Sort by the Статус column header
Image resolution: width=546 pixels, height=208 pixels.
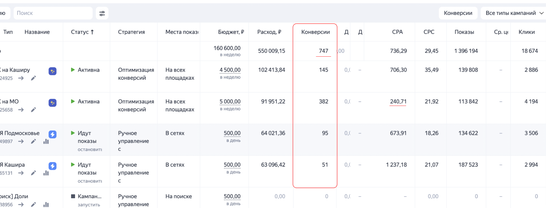pyautogui.click(x=82, y=32)
